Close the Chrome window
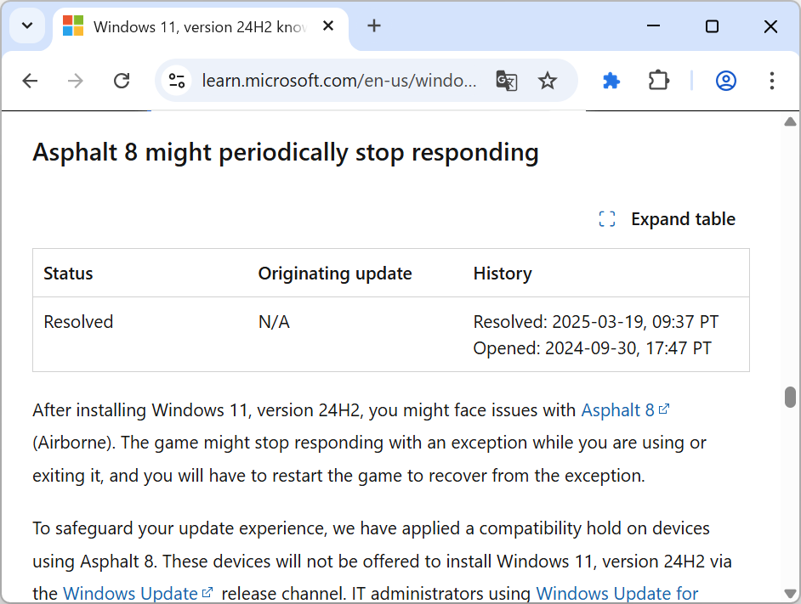Viewport: 801px width, 604px height. [x=770, y=25]
